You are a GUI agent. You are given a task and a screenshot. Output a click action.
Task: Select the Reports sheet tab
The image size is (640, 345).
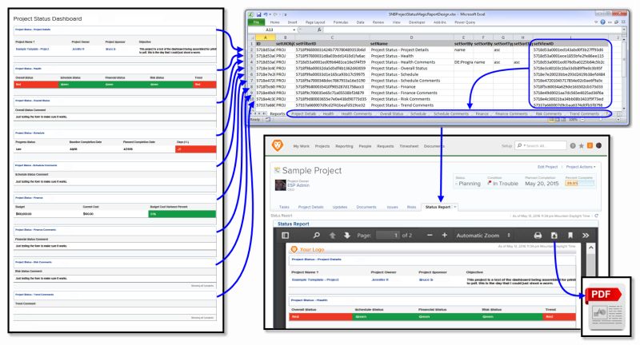[277, 113]
